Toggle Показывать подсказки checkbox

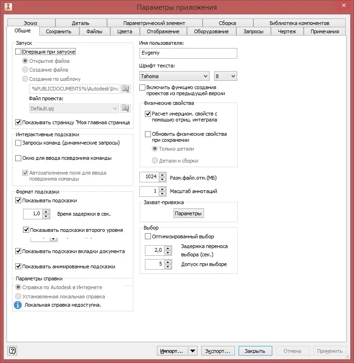18,200
